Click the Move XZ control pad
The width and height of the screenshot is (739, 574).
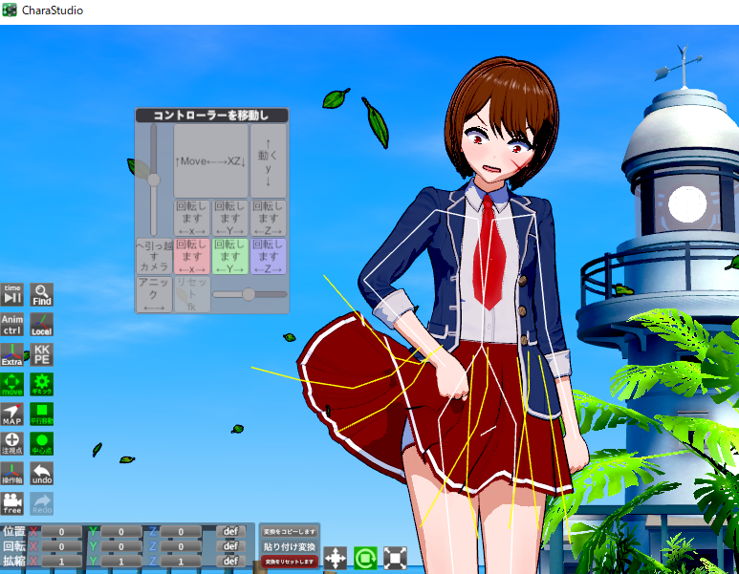click(210, 161)
